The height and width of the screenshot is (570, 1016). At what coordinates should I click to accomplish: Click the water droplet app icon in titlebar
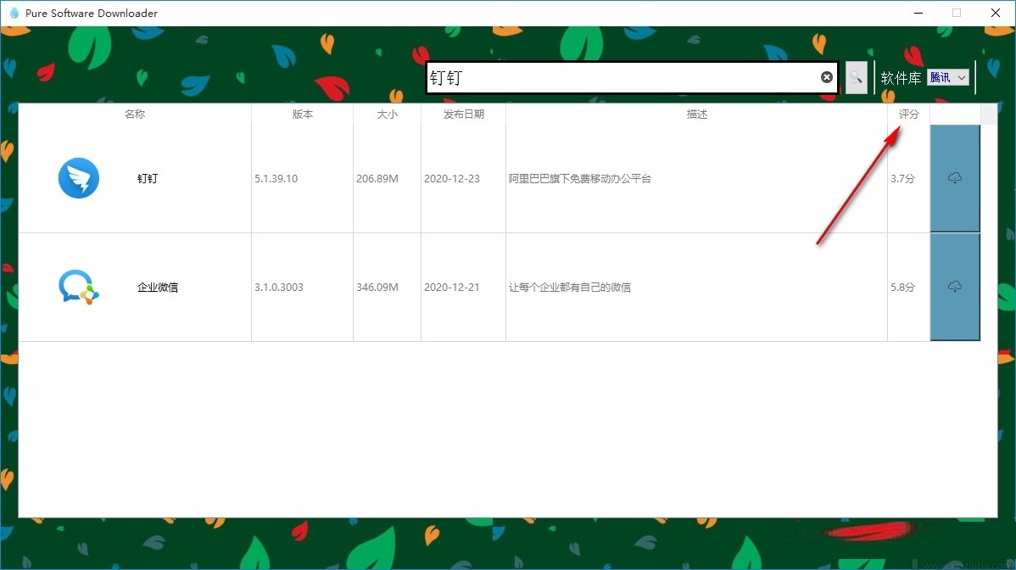14,13
